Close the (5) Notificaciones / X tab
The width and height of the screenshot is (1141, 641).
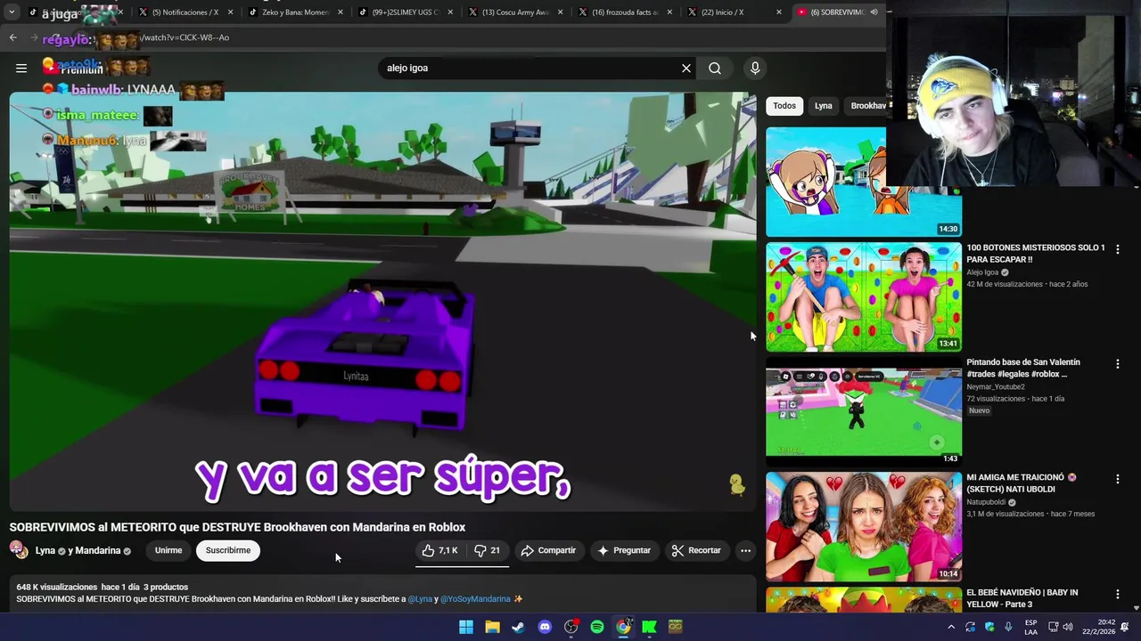pyautogui.click(x=230, y=12)
